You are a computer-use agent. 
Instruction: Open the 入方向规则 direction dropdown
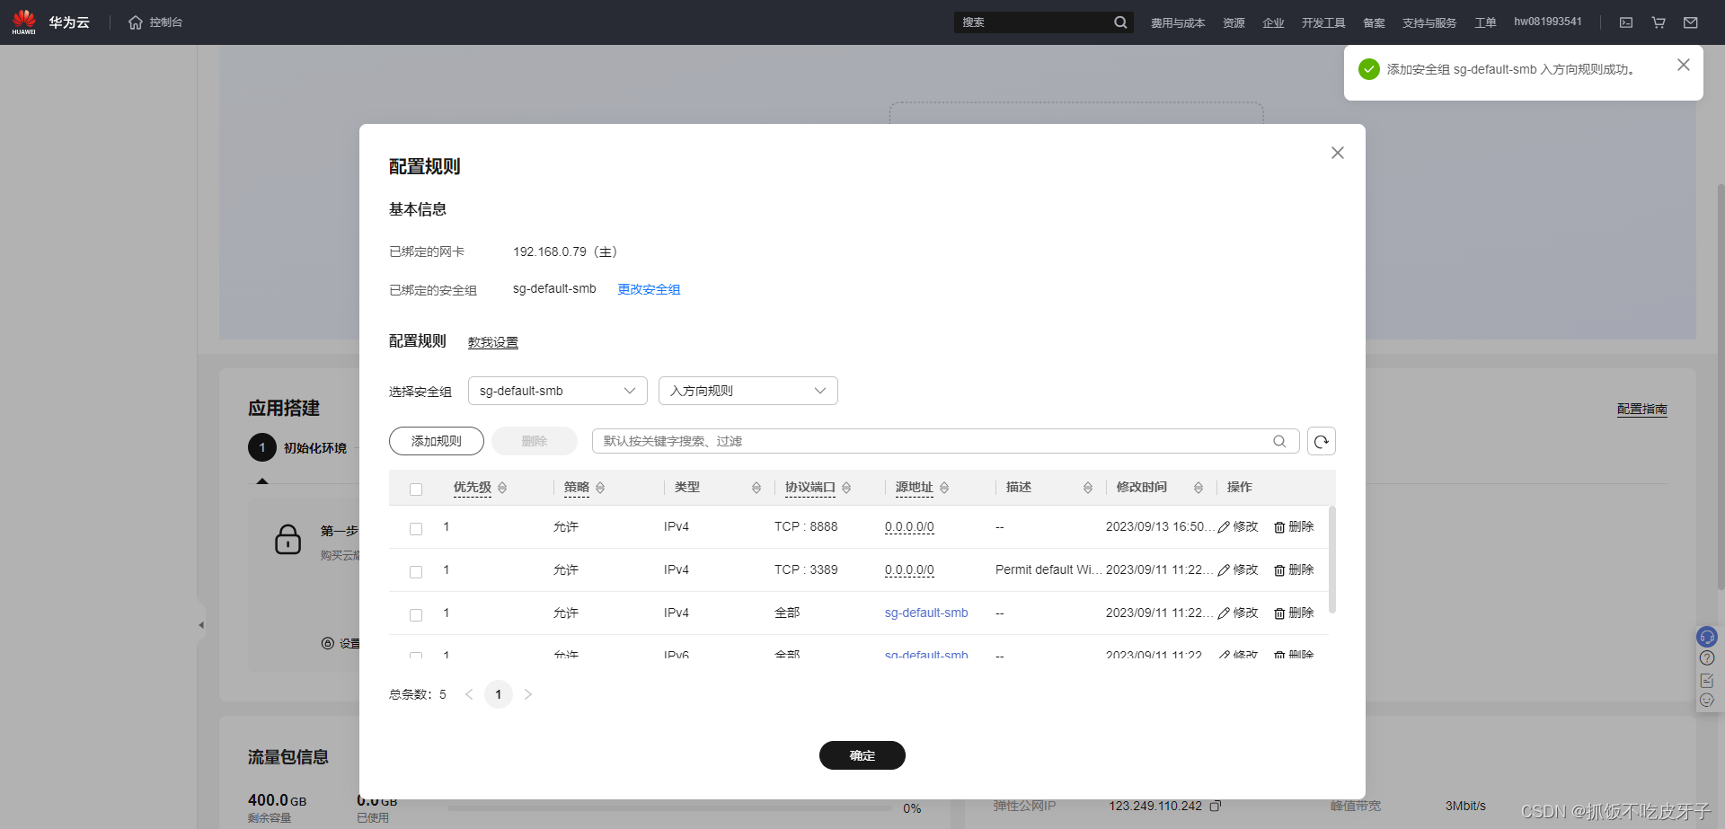(x=748, y=391)
